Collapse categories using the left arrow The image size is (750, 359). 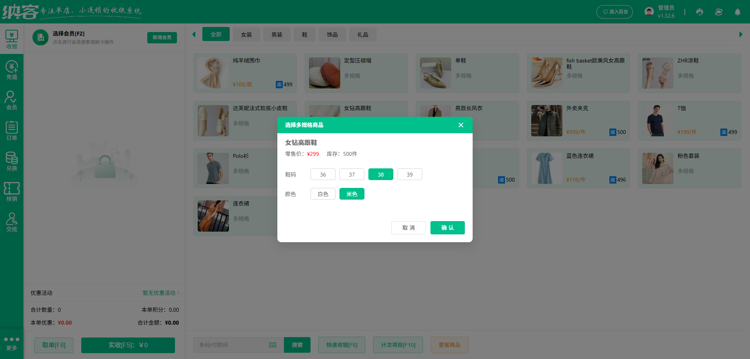[194, 34]
